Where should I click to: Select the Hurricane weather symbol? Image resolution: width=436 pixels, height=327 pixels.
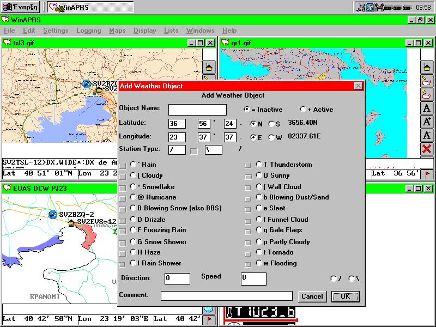[x=133, y=197]
